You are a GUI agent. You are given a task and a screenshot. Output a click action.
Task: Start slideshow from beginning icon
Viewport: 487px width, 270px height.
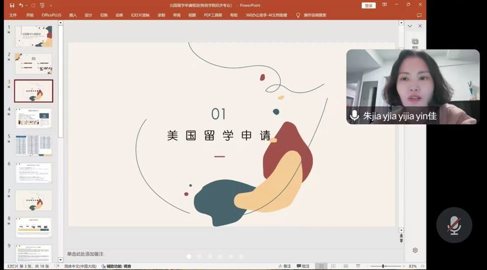click(x=42, y=5)
